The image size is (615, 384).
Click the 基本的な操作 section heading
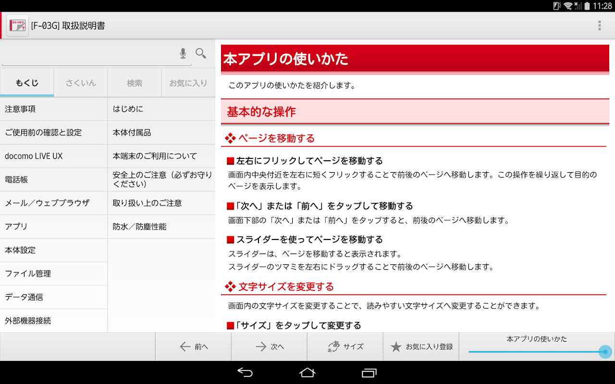(x=415, y=112)
